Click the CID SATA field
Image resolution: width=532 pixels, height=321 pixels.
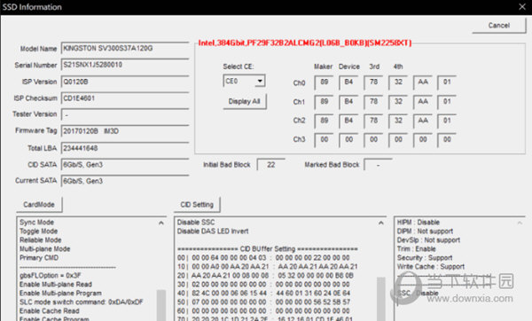tap(125, 165)
